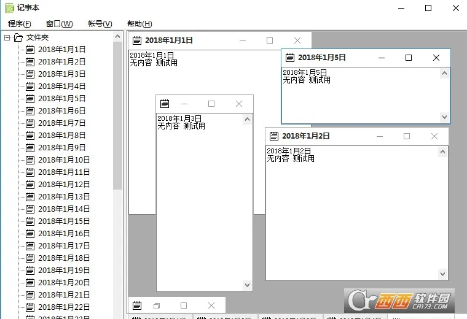Click the 记事本 app icon in title bar

point(10,8)
